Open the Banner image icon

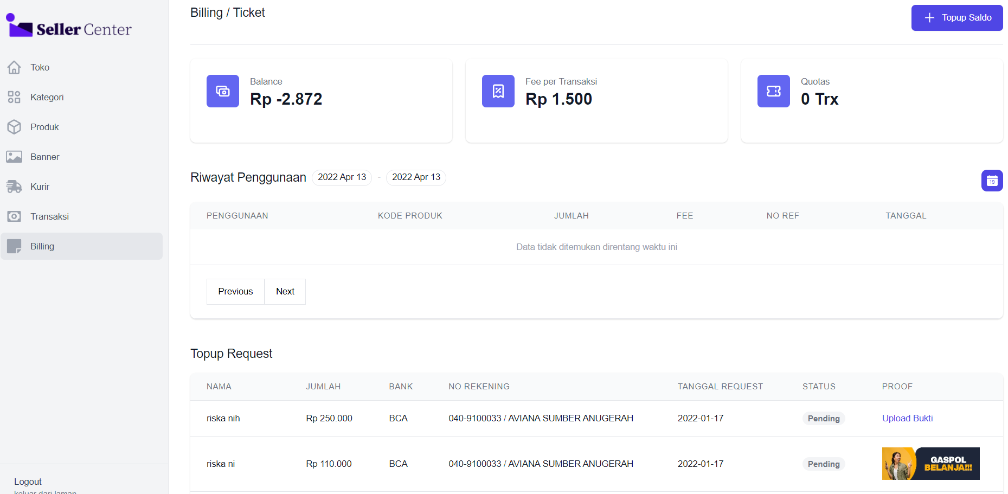click(x=14, y=157)
